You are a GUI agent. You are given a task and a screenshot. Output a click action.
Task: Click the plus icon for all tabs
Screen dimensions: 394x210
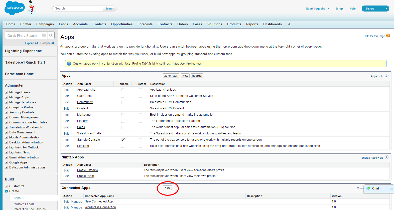tap(289, 24)
